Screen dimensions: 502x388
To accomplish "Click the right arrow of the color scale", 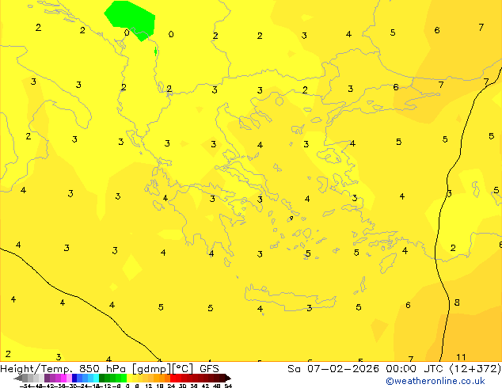I will click(228, 378).
